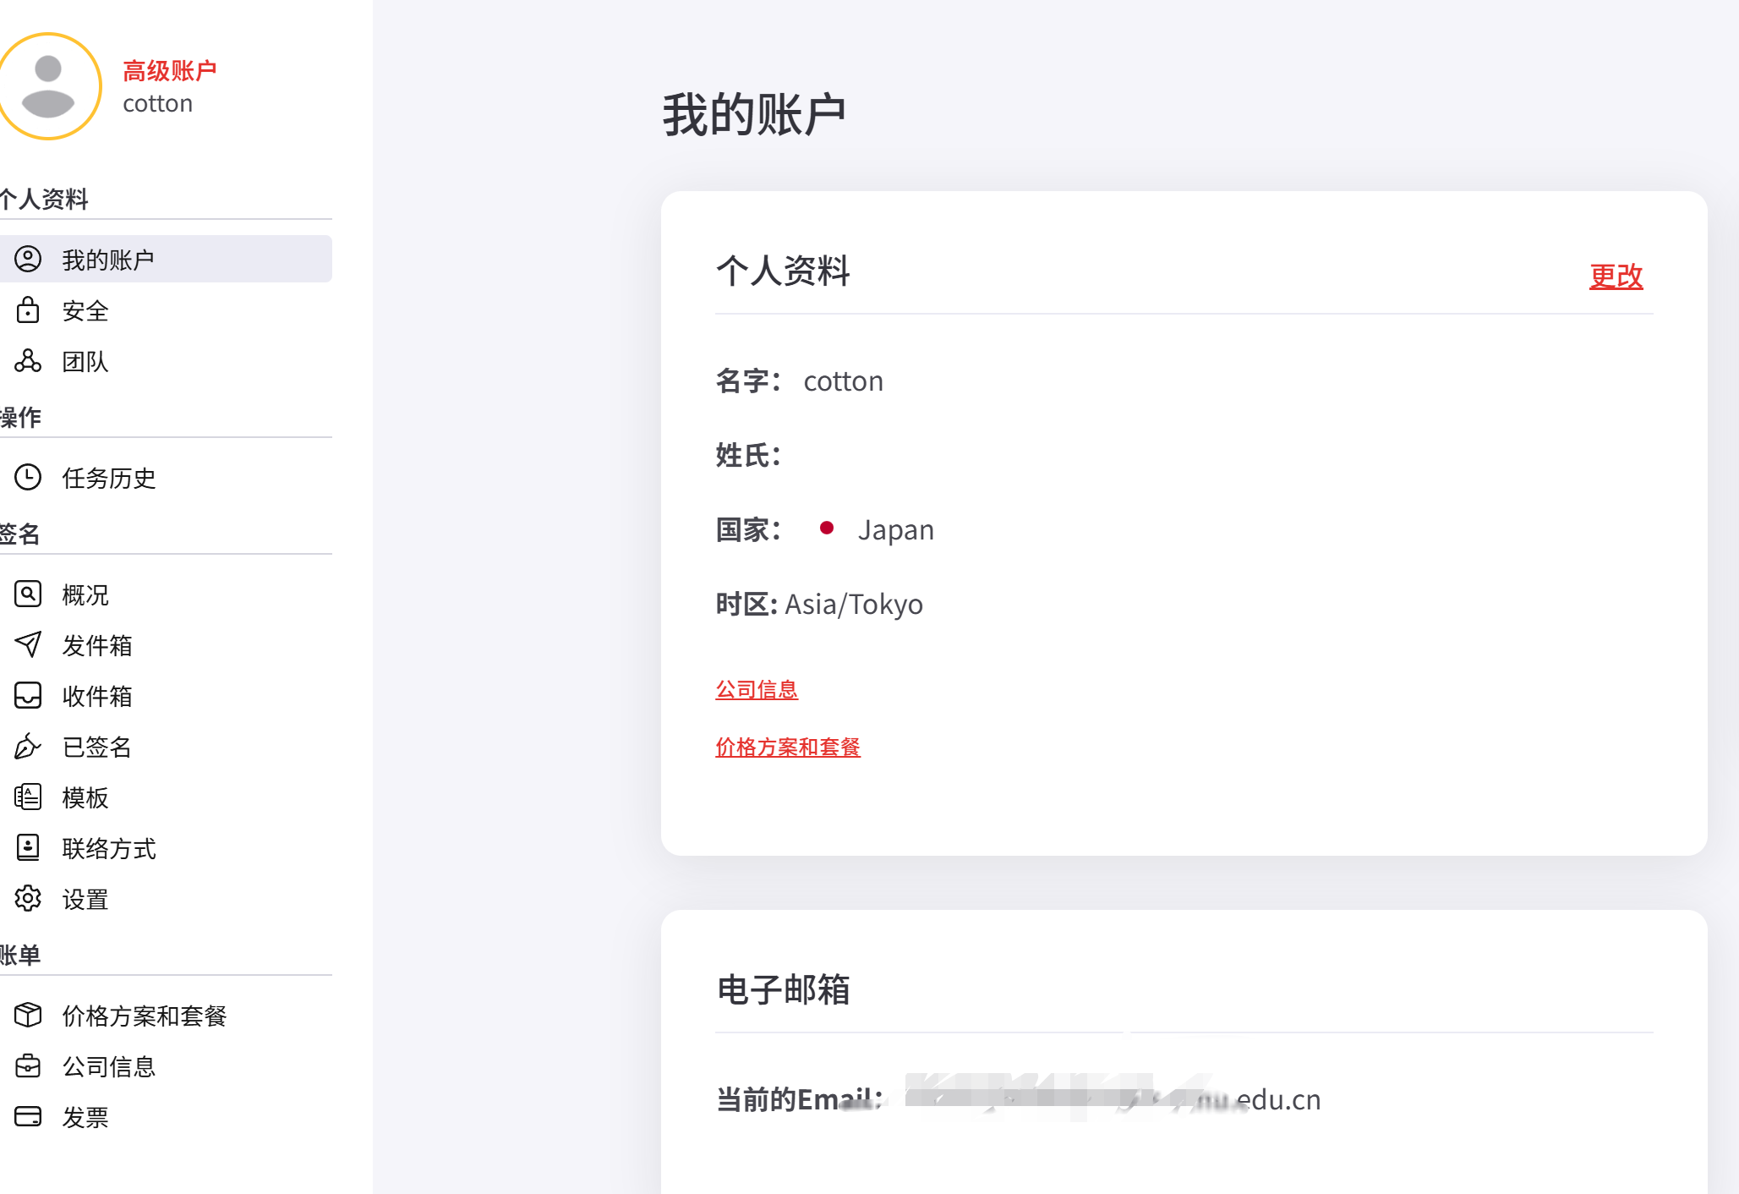
Task: Select 我的账户 in the sidebar
Action: point(108,260)
